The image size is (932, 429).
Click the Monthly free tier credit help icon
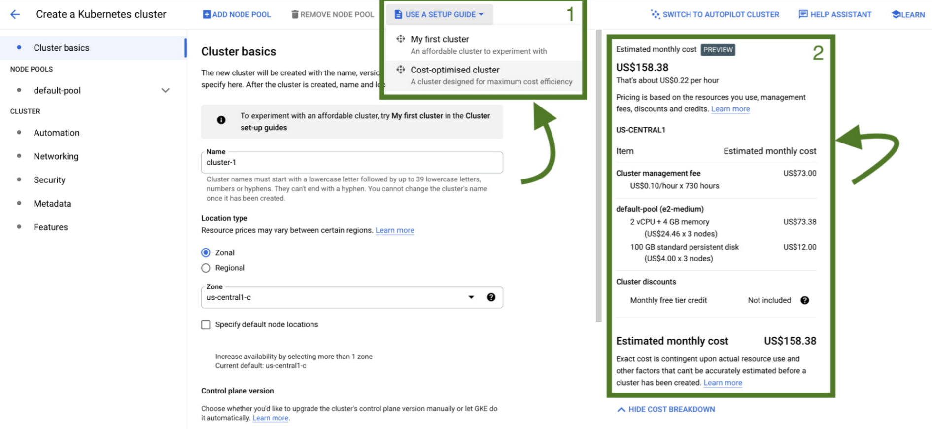click(x=804, y=300)
